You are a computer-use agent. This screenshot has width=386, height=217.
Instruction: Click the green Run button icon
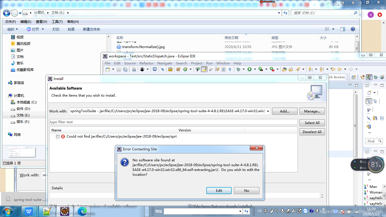(x=250, y=69)
